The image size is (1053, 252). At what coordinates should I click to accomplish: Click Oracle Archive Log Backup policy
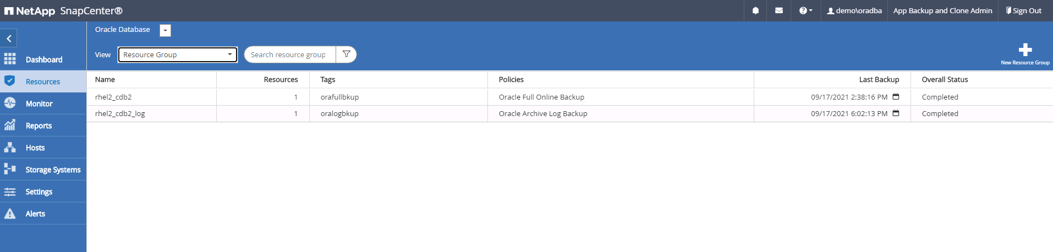[x=543, y=113]
